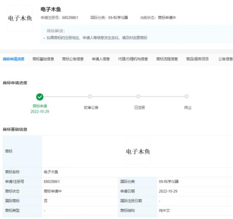
Task: Click the 已注册 step circle
Action: [x=138, y=96]
